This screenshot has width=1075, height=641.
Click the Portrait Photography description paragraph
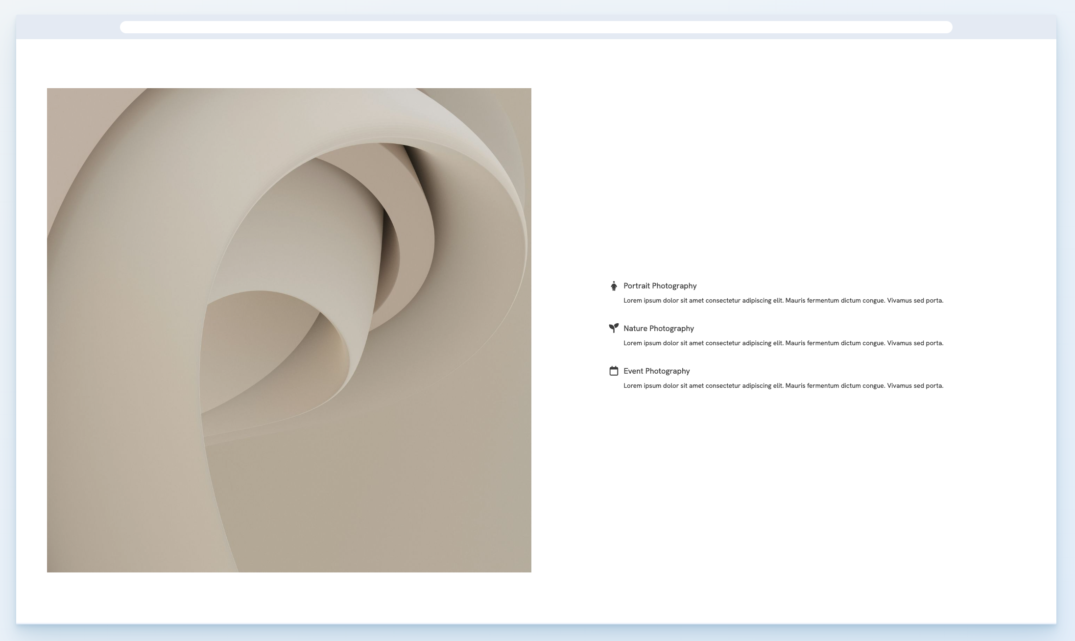pos(783,300)
